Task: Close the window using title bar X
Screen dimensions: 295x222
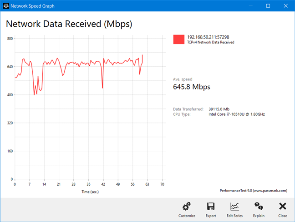Action: (285, 6)
